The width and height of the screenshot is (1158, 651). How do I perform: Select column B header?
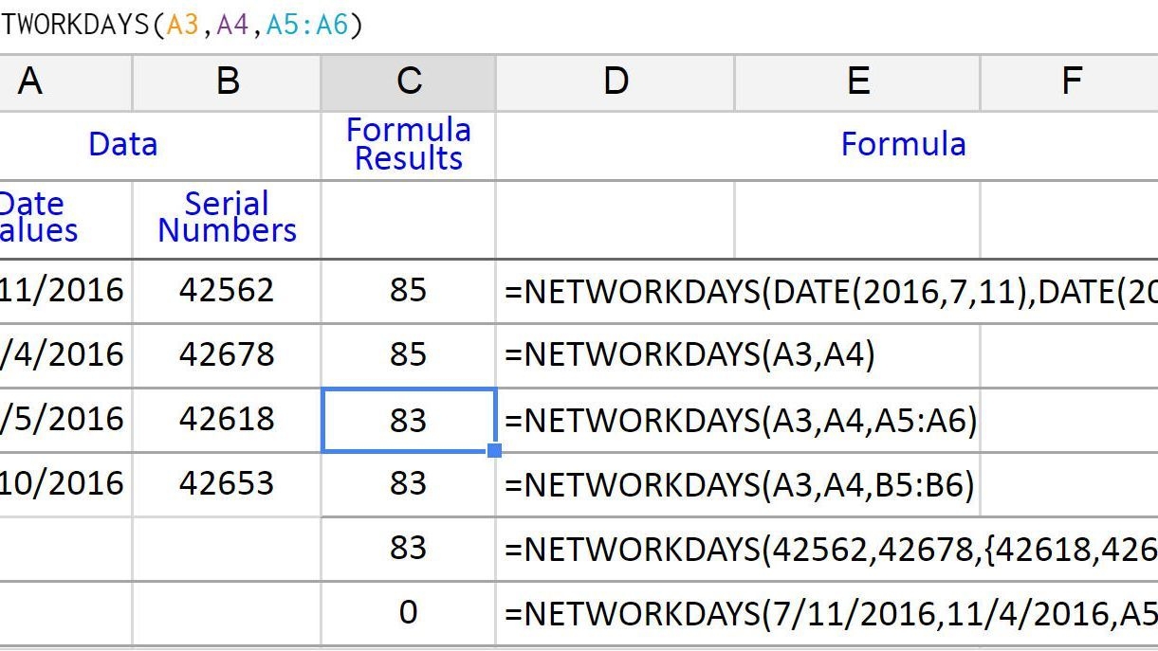tap(227, 82)
